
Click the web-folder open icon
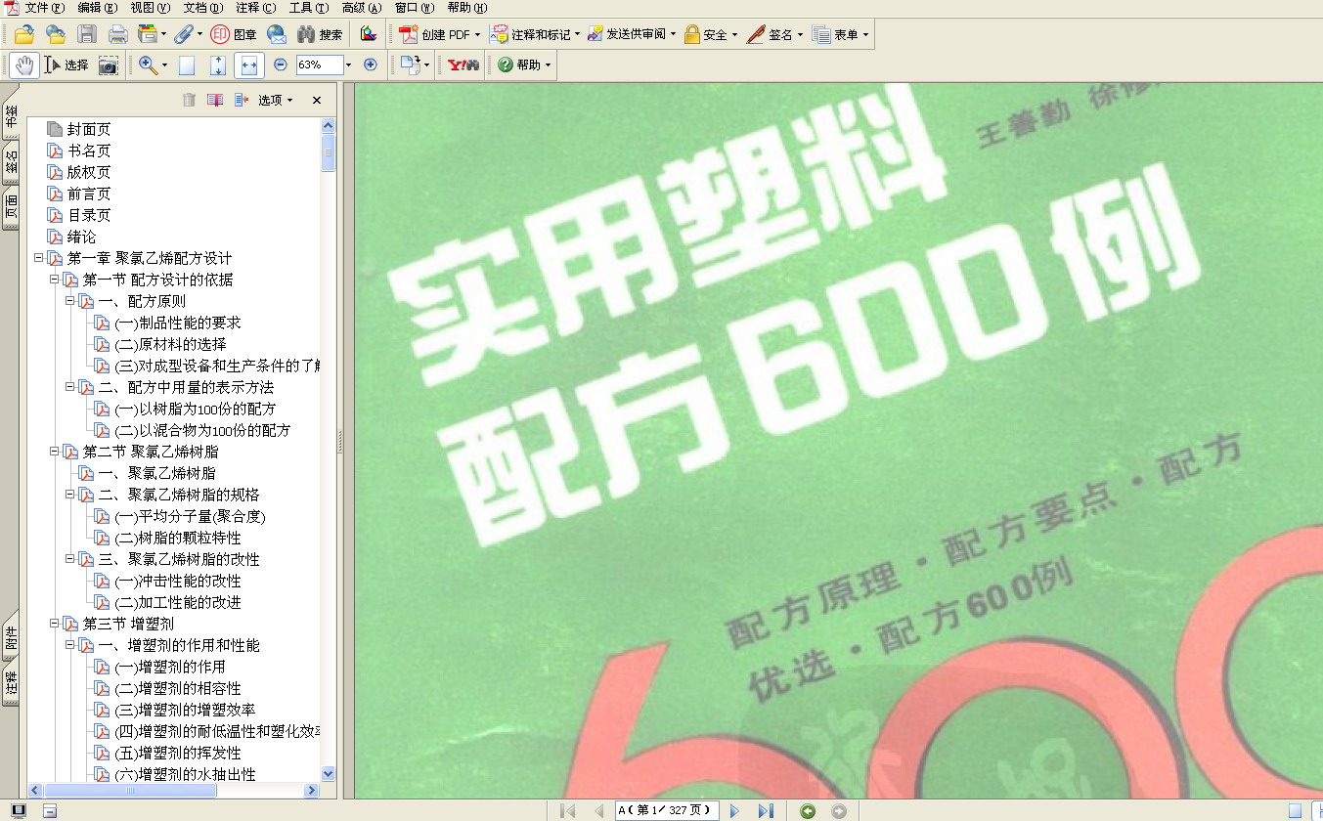pos(55,34)
